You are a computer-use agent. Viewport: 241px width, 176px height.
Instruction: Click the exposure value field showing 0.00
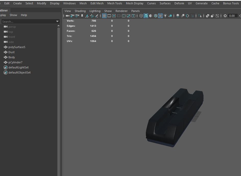click(232, 16)
